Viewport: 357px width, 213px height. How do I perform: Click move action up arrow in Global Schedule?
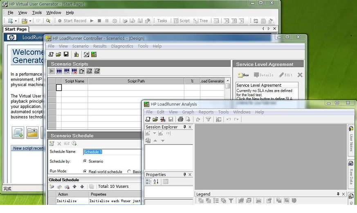pos(74,187)
